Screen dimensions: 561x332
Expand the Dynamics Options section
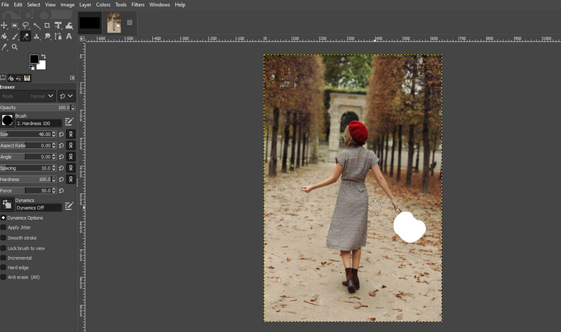[3, 218]
